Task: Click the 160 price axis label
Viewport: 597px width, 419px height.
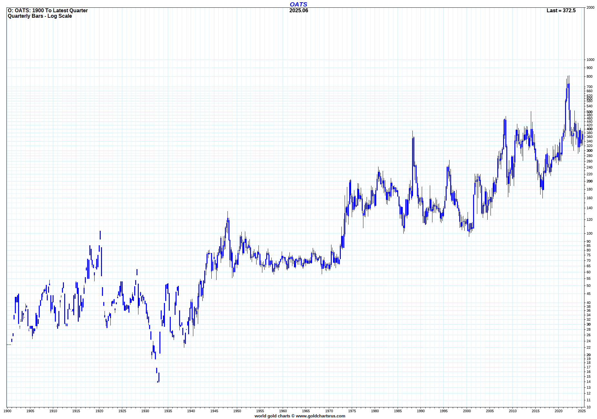Action: pyautogui.click(x=590, y=198)
